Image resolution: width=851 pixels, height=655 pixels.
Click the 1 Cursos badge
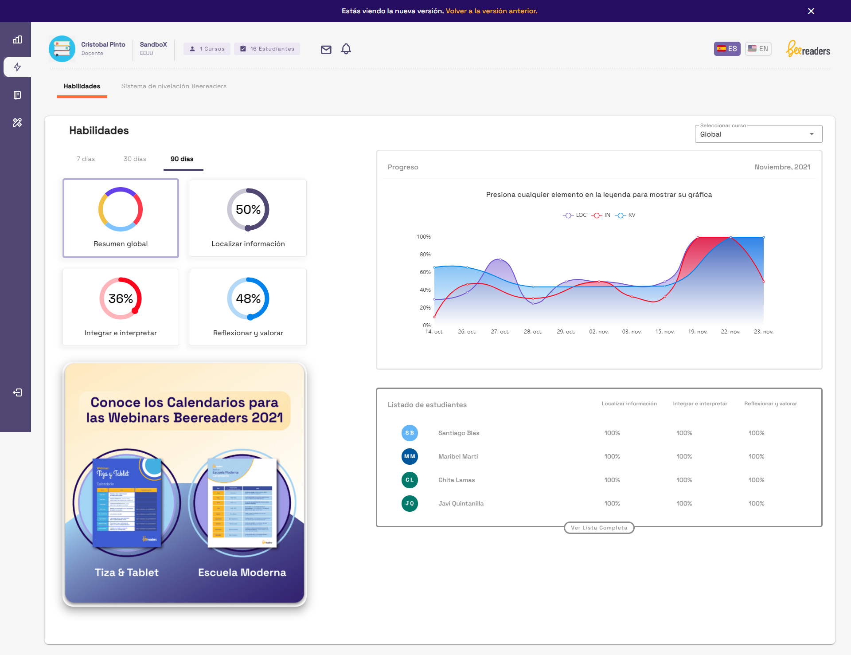tap(207, 49)
